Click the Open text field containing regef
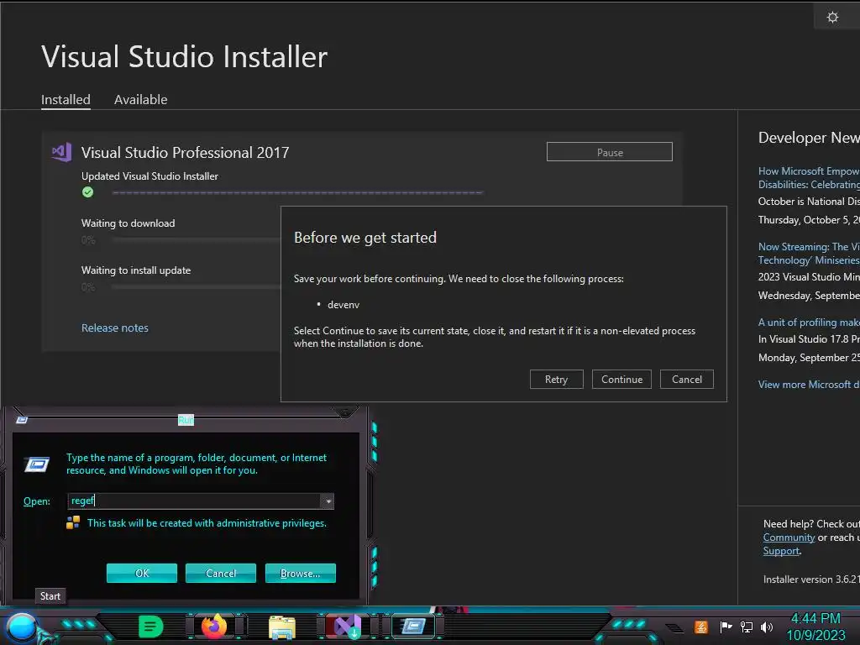Viewport: 860px width, 645px height. click(x=194, y=501)
